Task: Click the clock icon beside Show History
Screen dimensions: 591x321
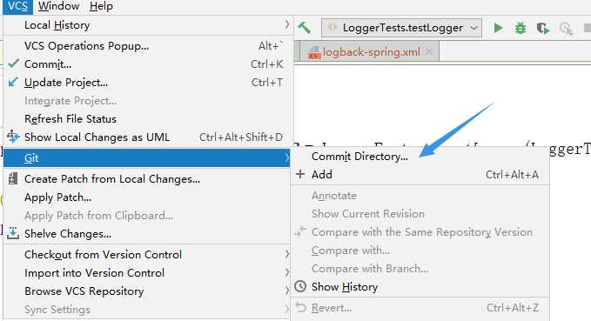Action: pos(300,287)
